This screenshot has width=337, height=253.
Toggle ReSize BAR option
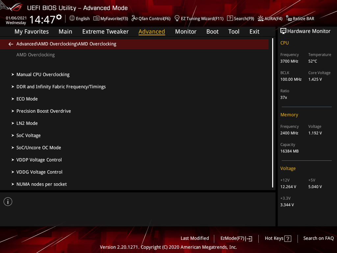pos(300,18)
